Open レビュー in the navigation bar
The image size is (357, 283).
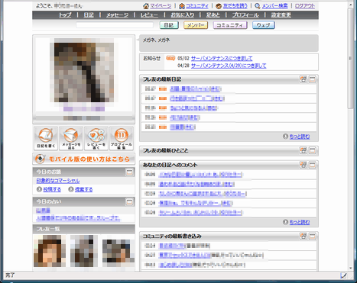(x=149, y=15)
